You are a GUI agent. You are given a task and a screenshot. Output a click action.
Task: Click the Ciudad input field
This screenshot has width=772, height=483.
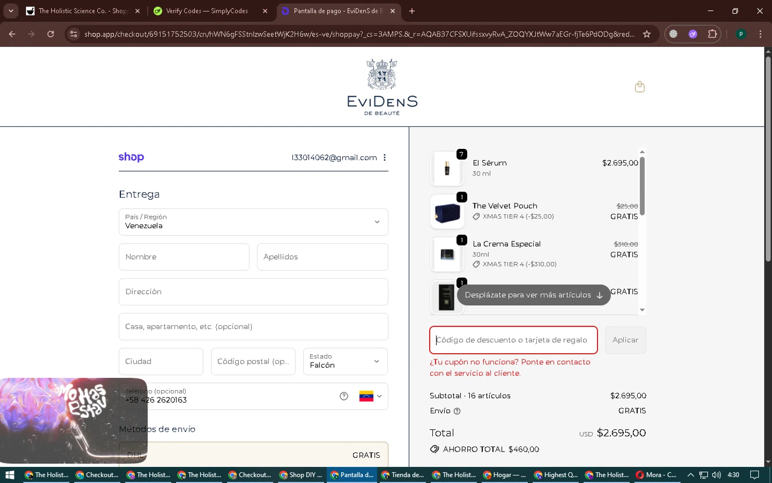pyautogui.click(x=161, y=361)
